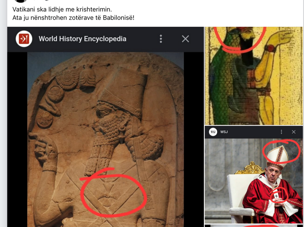Select the line 'Vatikani ska lidhje me krishterimin.'
The height and width of the screenshot is (227, 304).
[62, 9]
